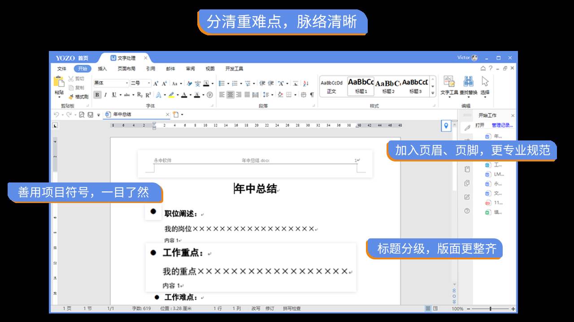Increase paragraph indent
Viewport: 574px width, 322px height.
click(271, 83)
